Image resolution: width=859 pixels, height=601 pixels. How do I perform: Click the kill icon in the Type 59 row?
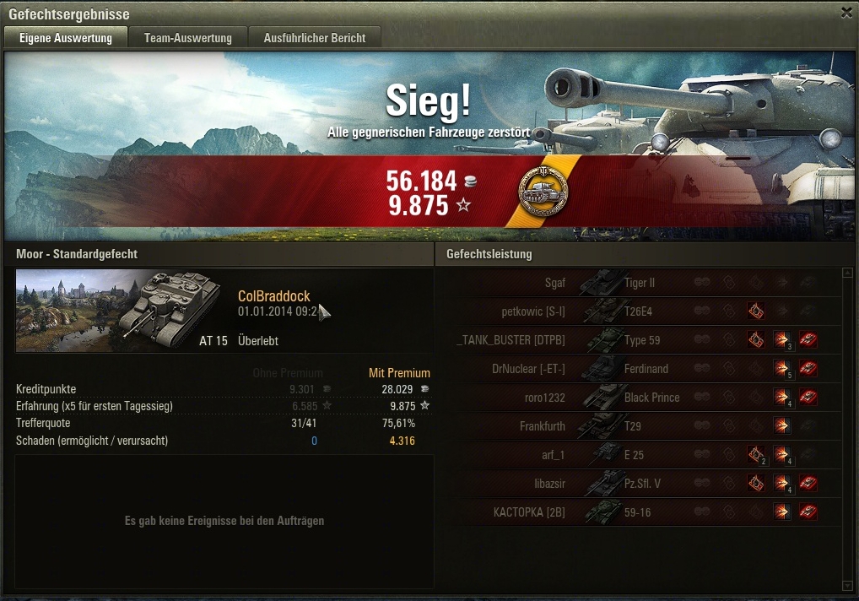tap(808, 339)
